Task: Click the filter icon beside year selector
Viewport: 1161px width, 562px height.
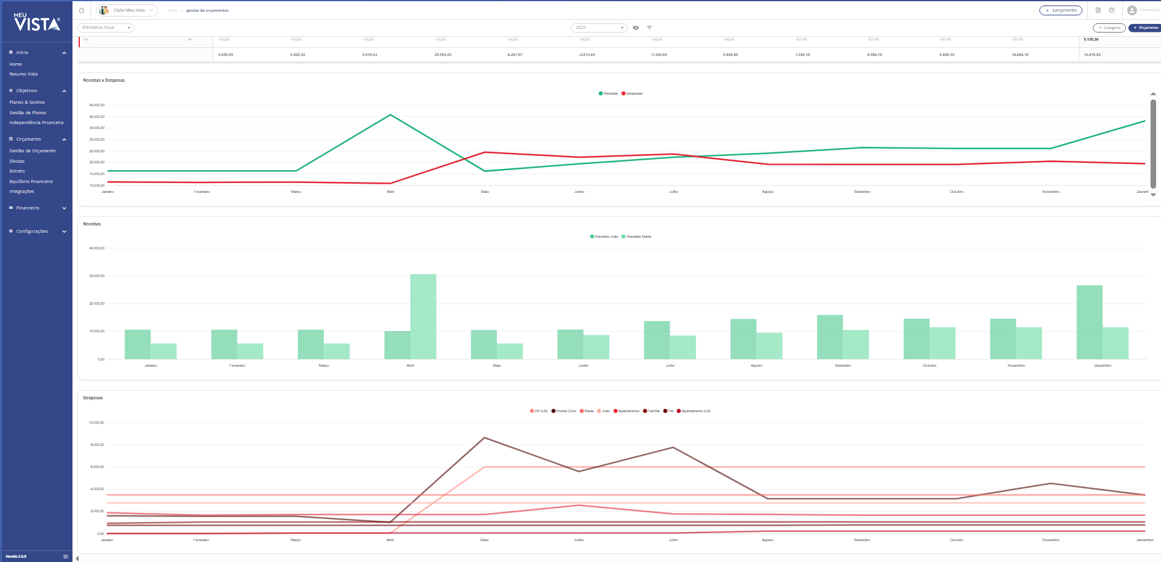Action: point(649,28)
